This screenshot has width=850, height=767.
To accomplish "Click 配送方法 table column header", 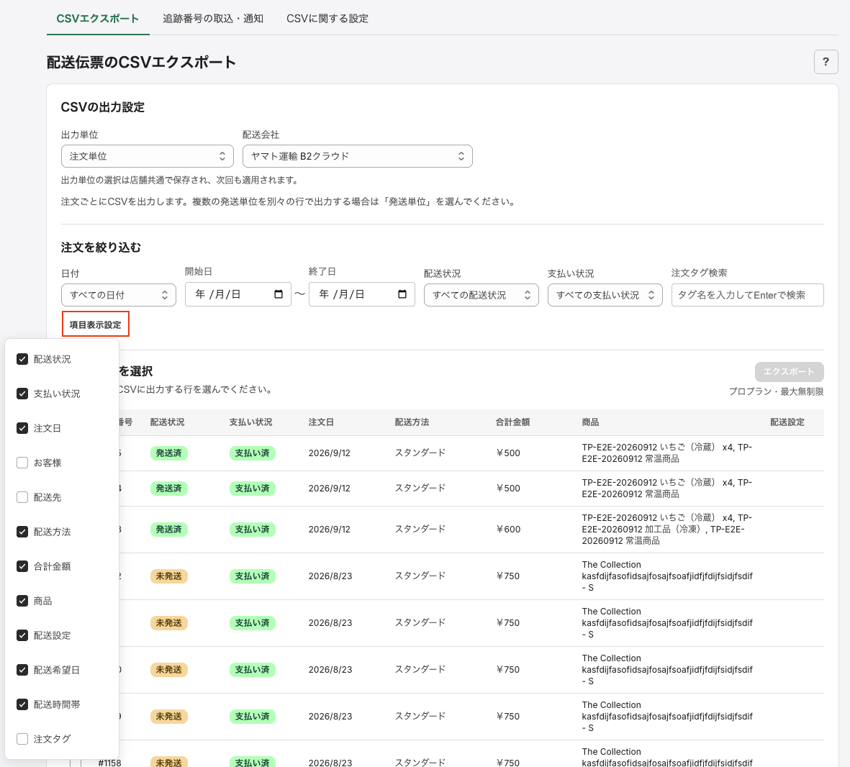I will (x=412, y=422).
